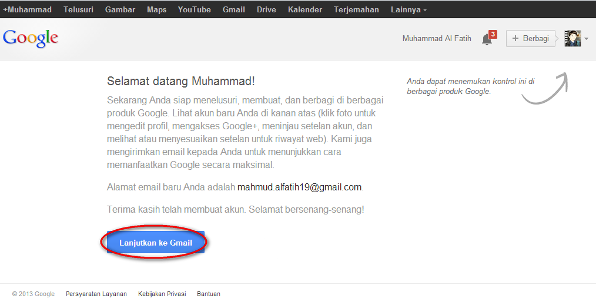Click the Selamat datang Muhammad! heading
This screenshot has height=302, width=596.
[181, 81]
